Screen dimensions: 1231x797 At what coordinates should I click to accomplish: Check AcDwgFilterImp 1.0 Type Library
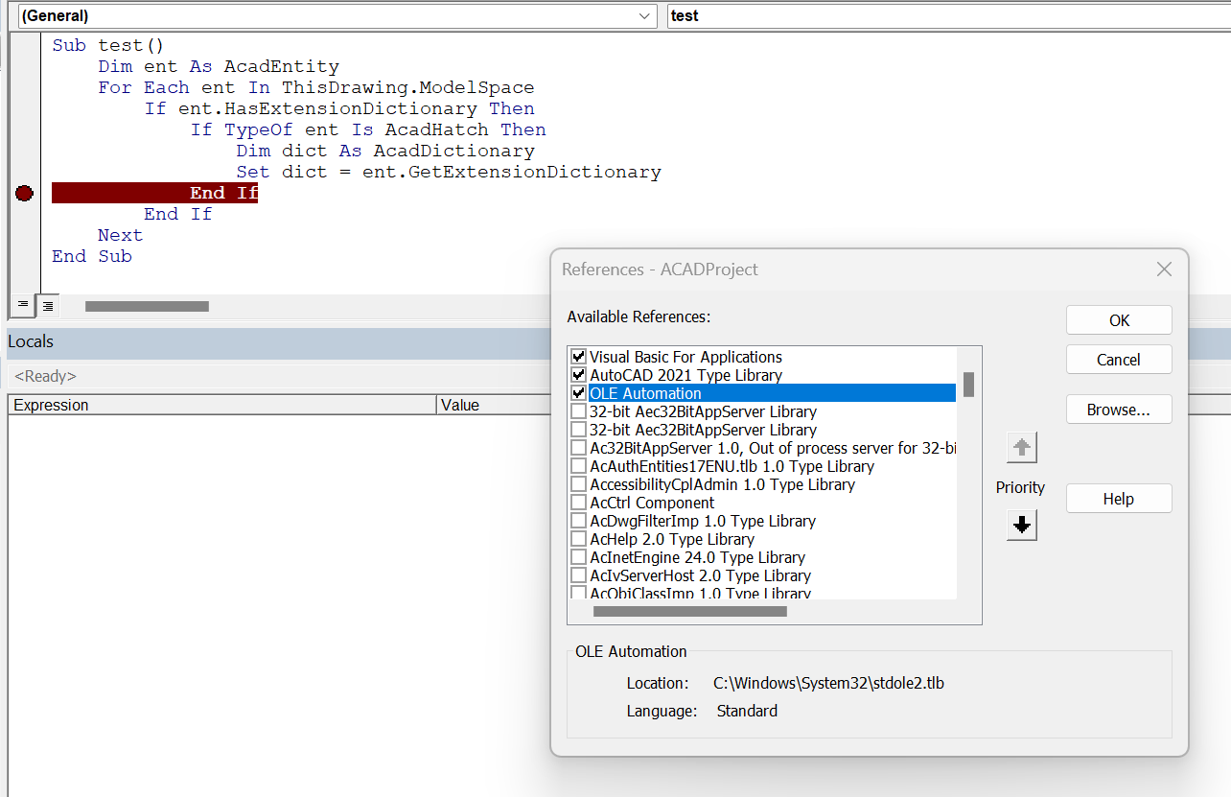pyautogui.click(x=578, y=521)
